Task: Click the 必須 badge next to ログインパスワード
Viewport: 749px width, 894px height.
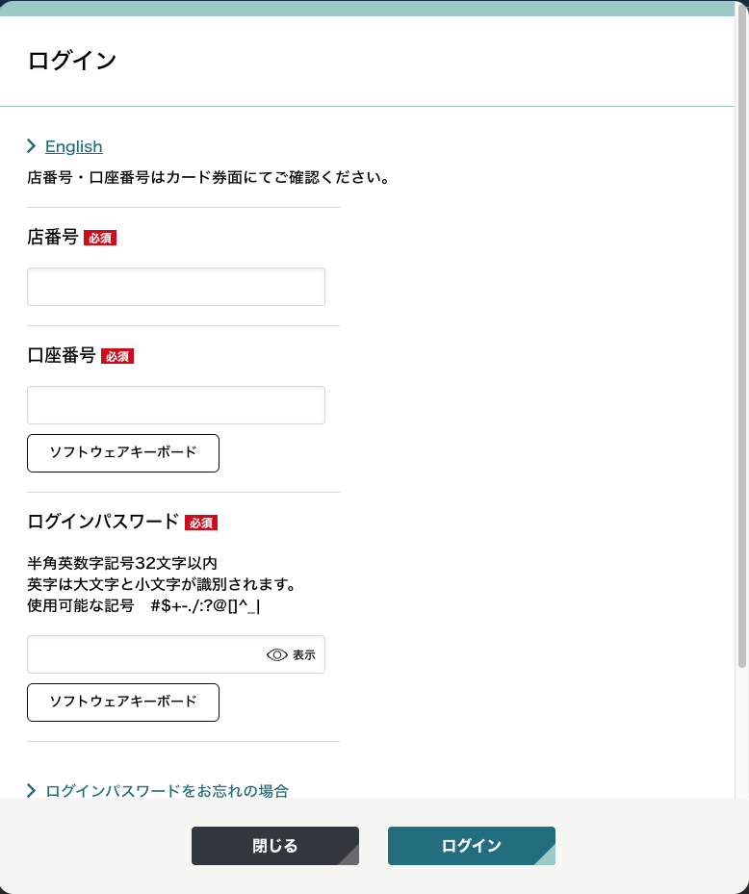Action: (x=201, y=523)
